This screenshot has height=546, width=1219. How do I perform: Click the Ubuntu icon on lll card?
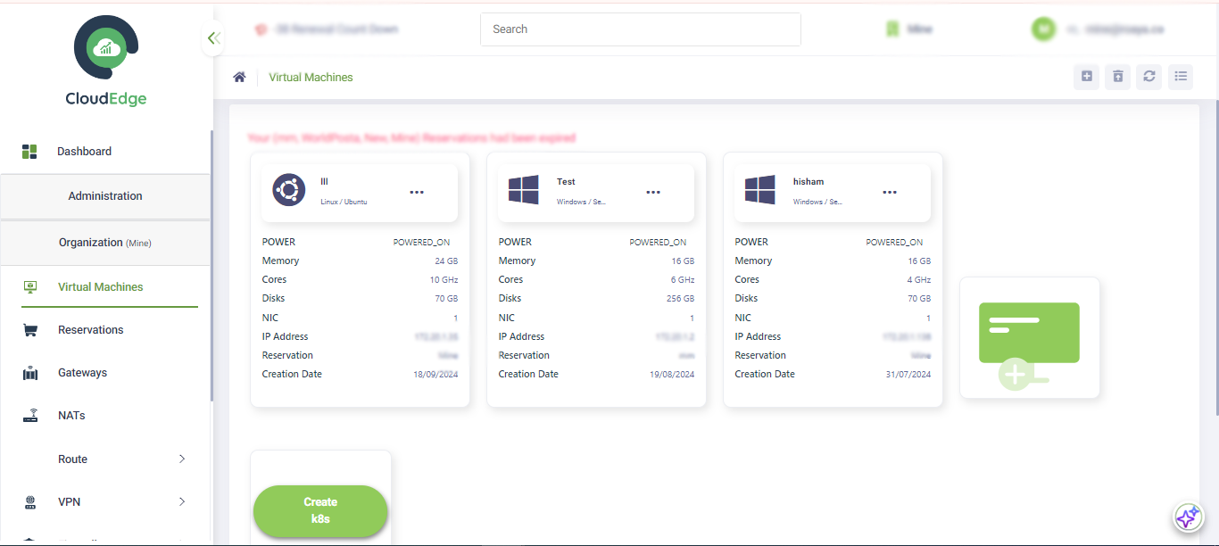pos(289,190)
